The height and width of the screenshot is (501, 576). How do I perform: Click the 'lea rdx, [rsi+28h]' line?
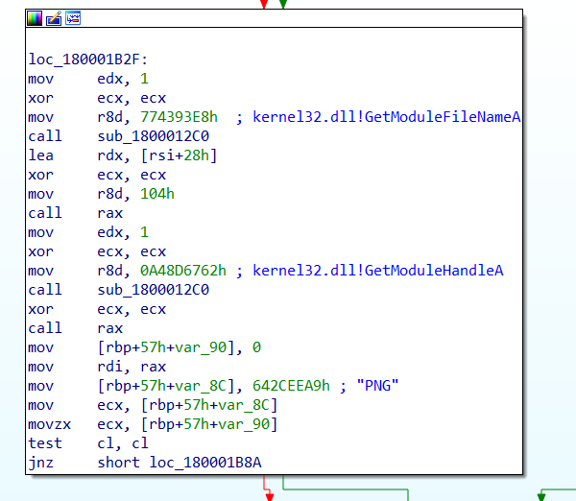[x=123, y=155]
